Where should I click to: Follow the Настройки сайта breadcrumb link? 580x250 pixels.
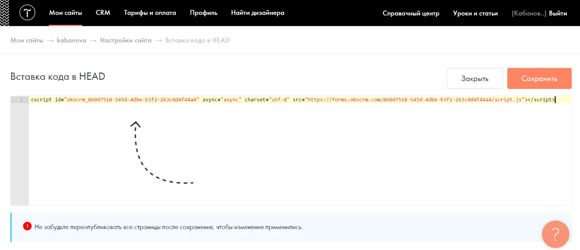tap(126, 40)
